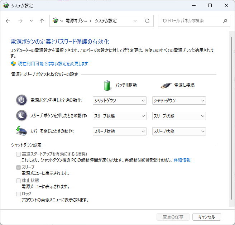Click the power options icon in address bar

[55, 20]
